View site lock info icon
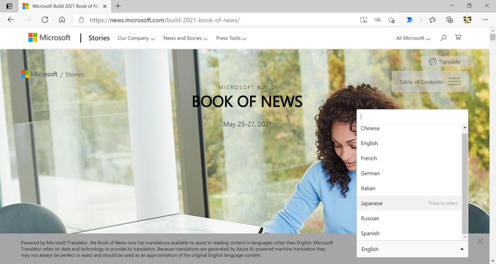 [x=81, y=20]
